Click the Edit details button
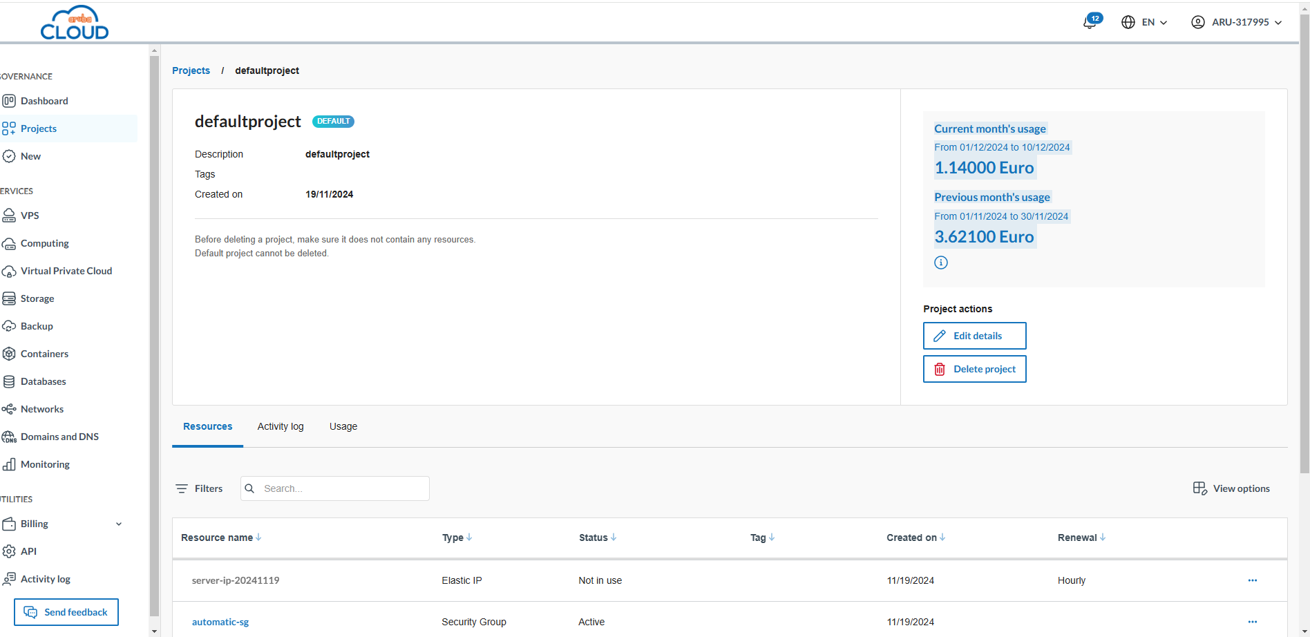This screenshot has height=637, width=1310. tap(975, 336)
